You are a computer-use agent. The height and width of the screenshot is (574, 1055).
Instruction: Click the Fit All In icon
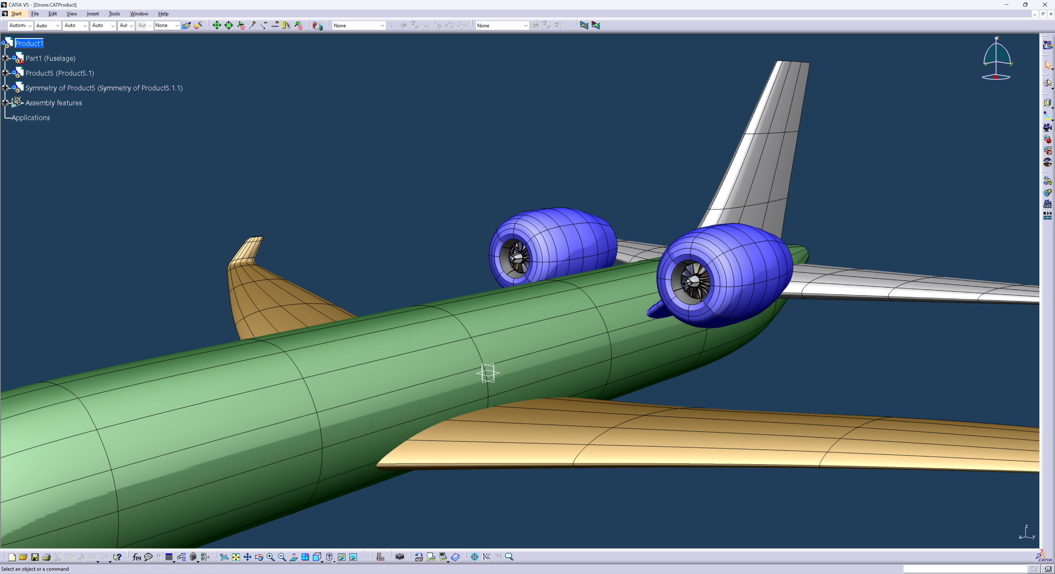click(236, 557)
